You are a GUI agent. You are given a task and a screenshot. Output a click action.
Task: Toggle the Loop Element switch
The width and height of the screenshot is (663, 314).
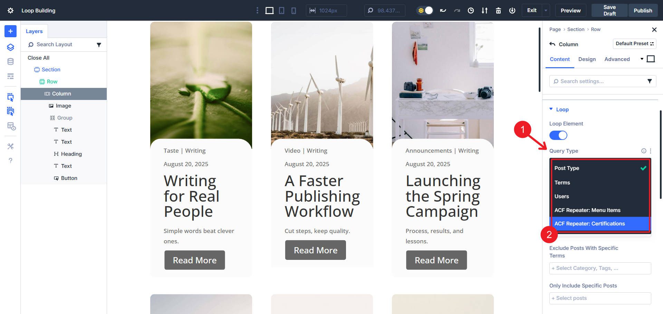click(x=558, y=135)
